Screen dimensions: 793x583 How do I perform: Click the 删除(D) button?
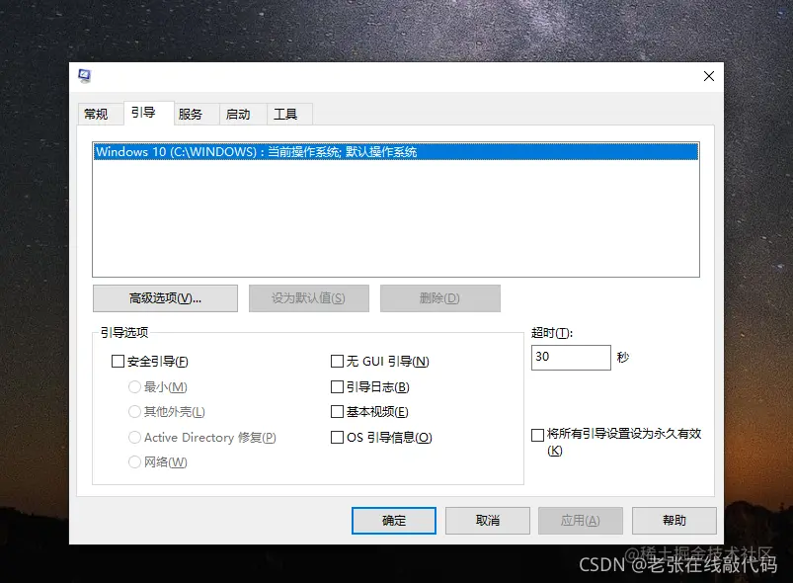click(439, 297)
